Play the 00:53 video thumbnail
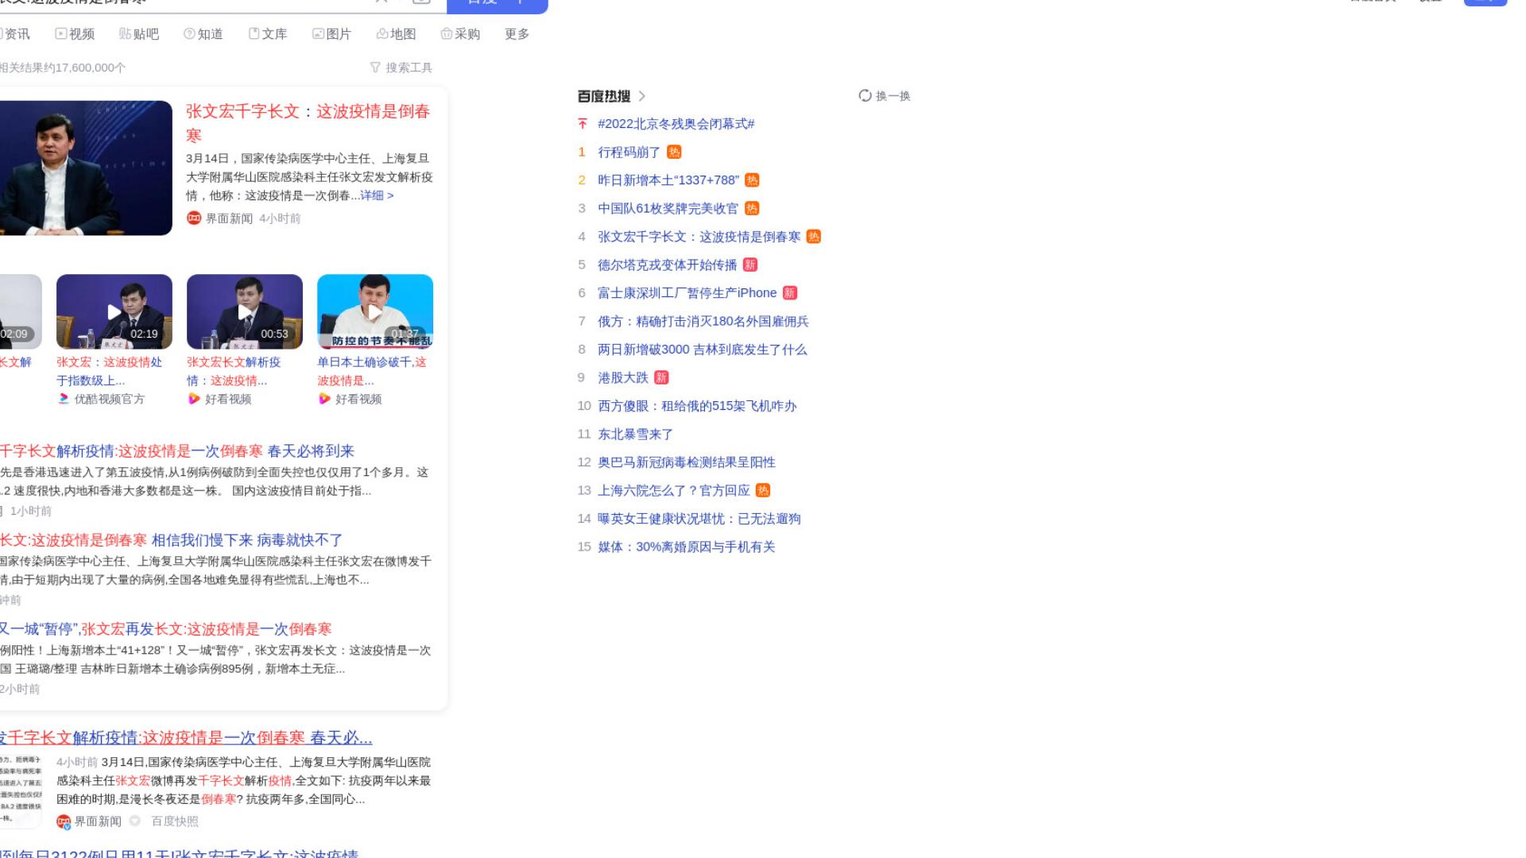Image resolution: width=1526 pixels, height=858 pixels. click(245, 311)
